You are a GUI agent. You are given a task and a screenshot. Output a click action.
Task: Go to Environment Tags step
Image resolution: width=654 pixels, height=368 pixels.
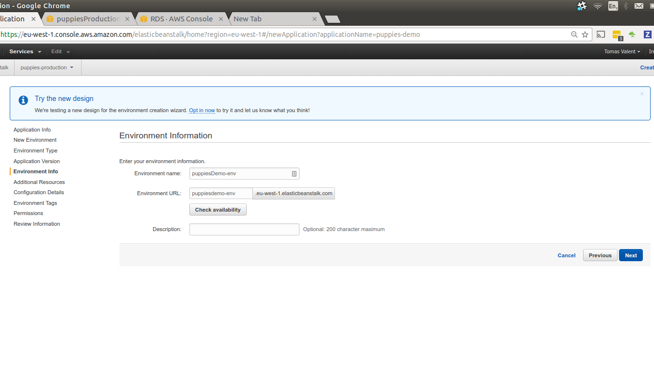click(x=35, y=203)
